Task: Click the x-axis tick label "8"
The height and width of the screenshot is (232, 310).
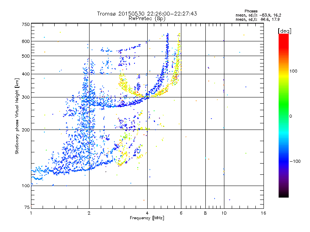Action: pyautogui.click(x=205, y=213)
